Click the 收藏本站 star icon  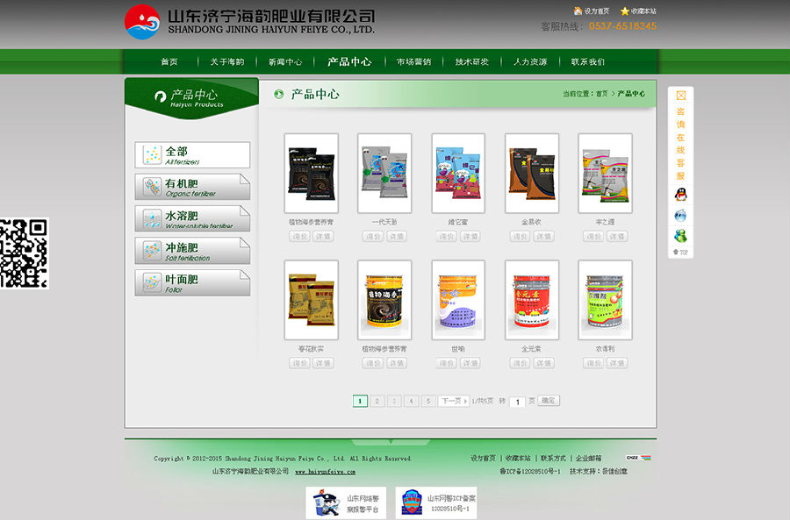pyautogui.click(x=625, y=11)
